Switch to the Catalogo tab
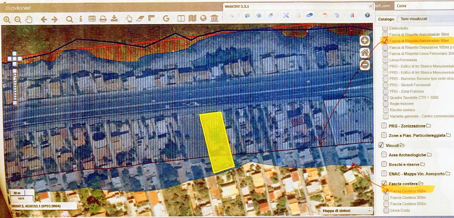The image size is (454, 218). (x=386, y=19)
